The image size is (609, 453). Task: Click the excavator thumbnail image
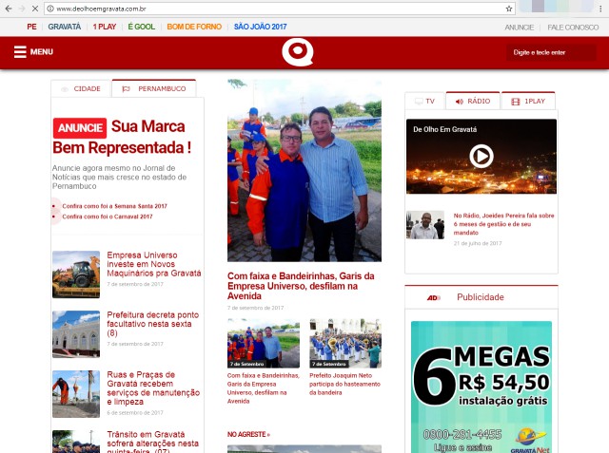point(76,274)
